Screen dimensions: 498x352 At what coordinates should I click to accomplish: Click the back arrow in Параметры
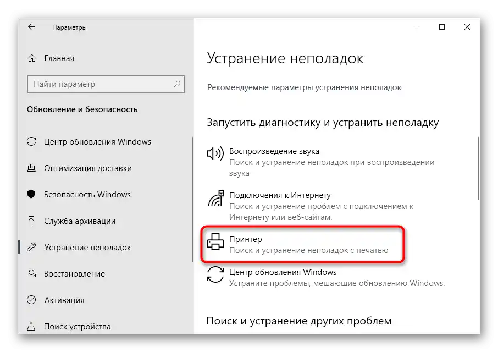click(31, 27)
